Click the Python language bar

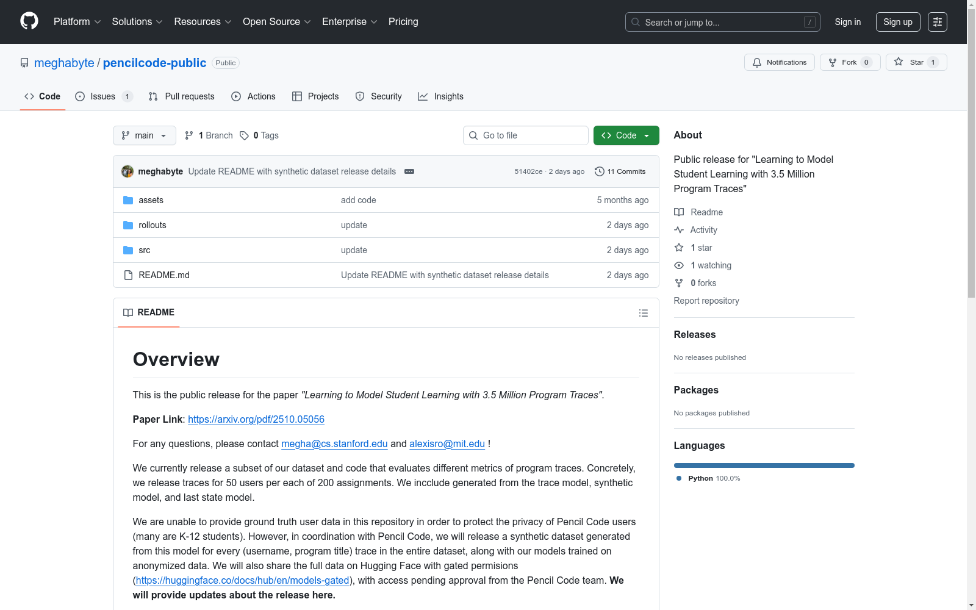point(764,465)
